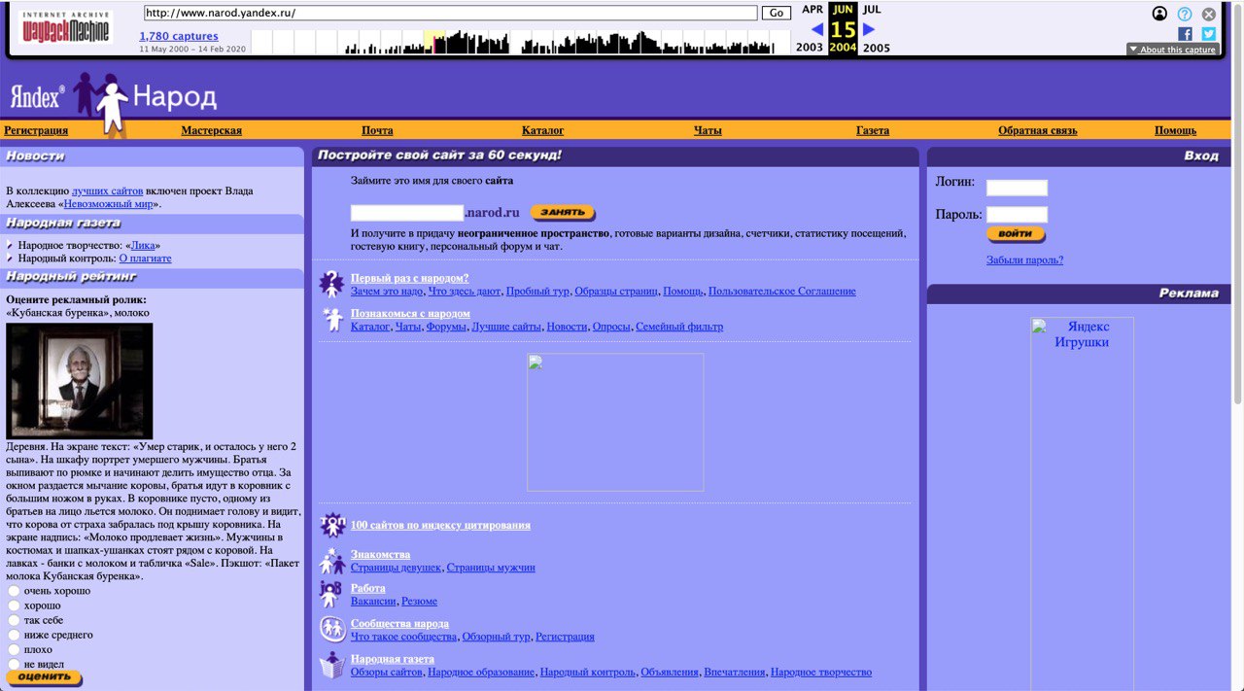
Task: Open the Вакансии link
Action: (x=373, y=602)
